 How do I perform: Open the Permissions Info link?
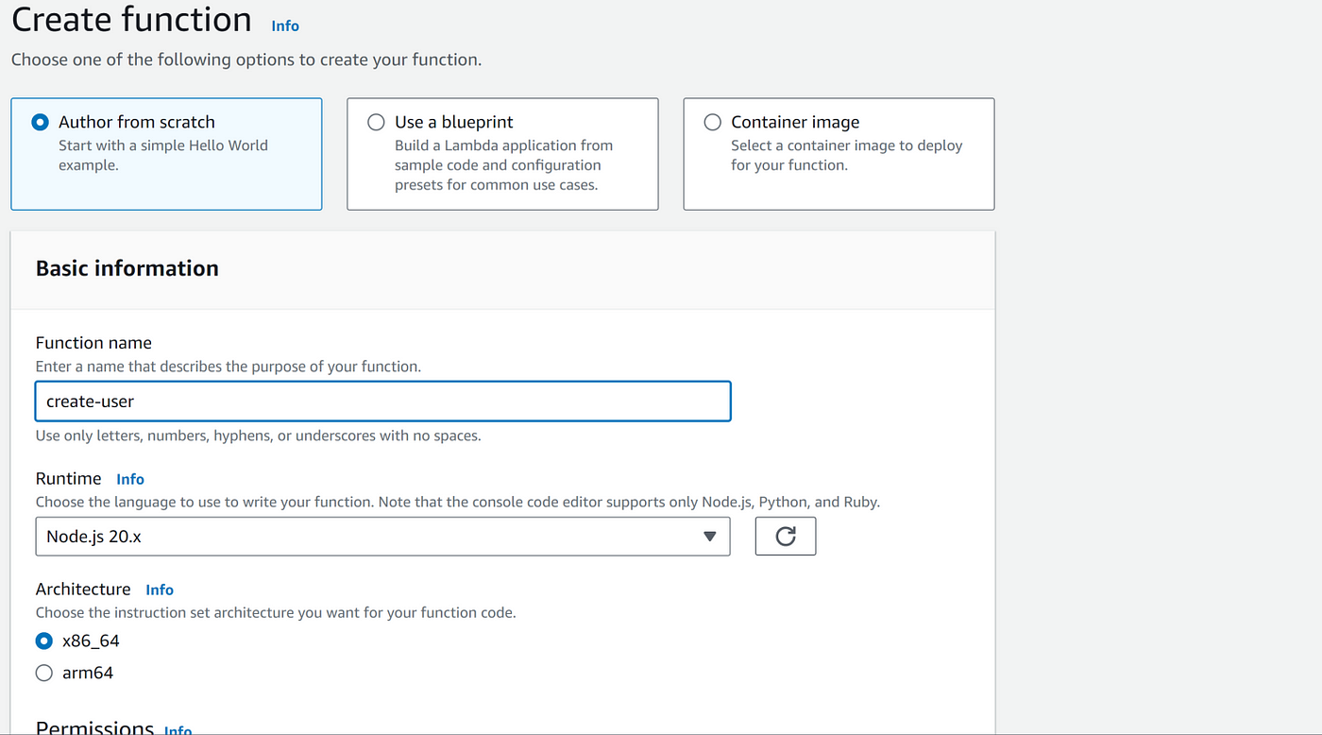click(x=178, y=729)
